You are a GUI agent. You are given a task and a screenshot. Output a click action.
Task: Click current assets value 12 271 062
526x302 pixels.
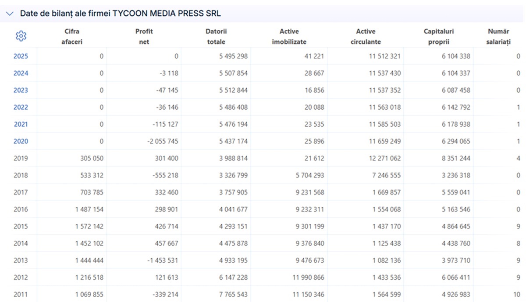coord(384,158)
